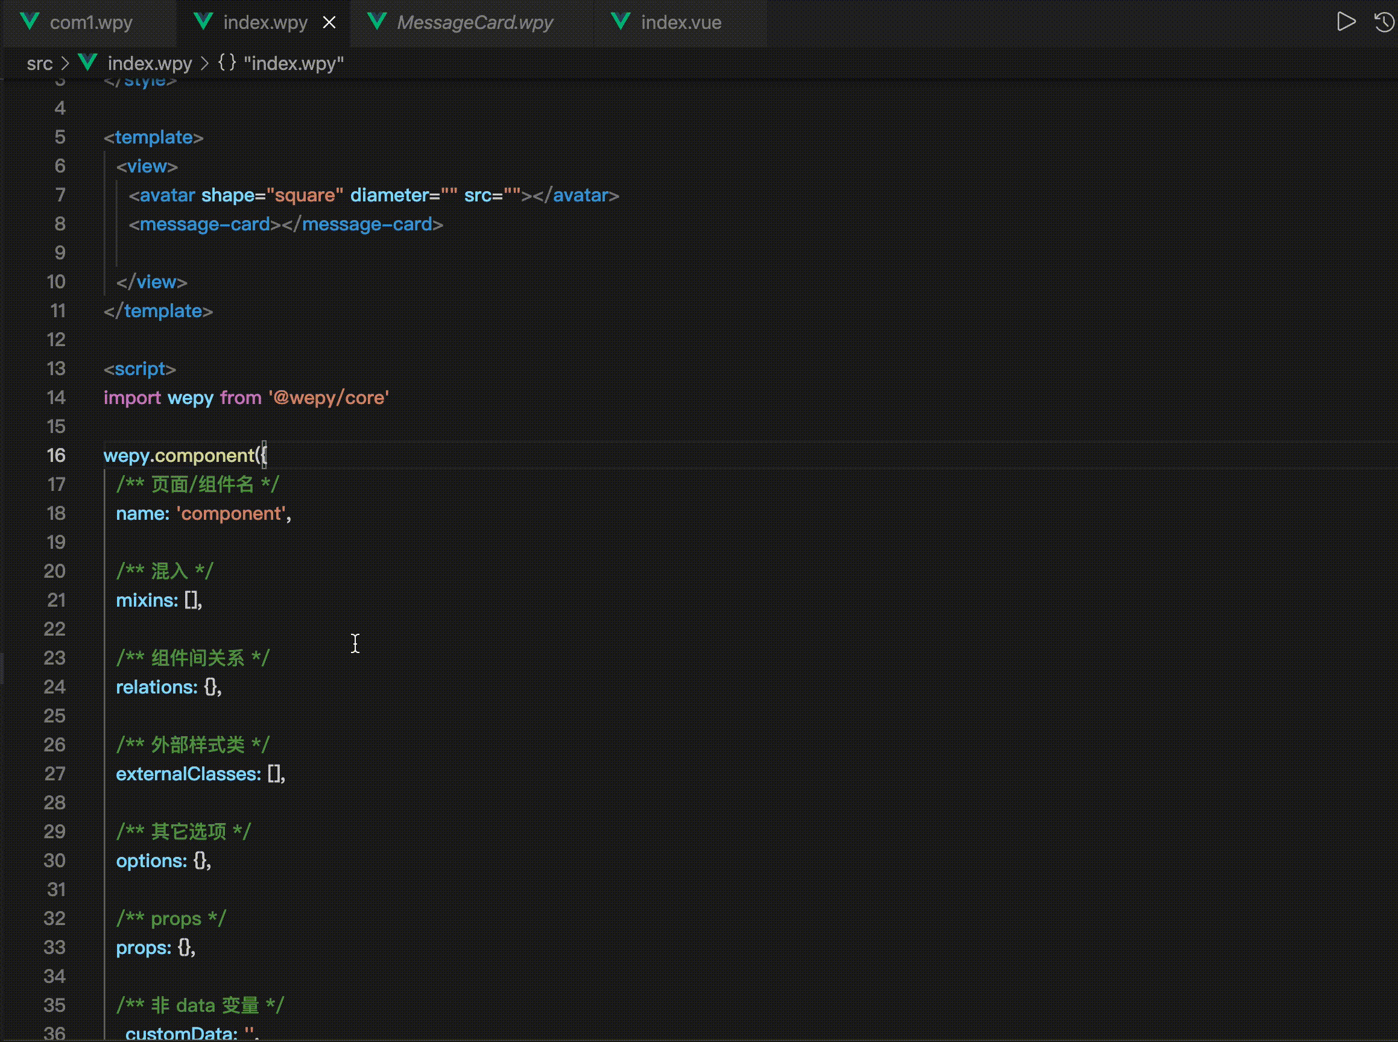Image resolution: width=1398 pixels, height=1042 pixels.
Task: Open the index.vue tab
Action: coord(681,23)
